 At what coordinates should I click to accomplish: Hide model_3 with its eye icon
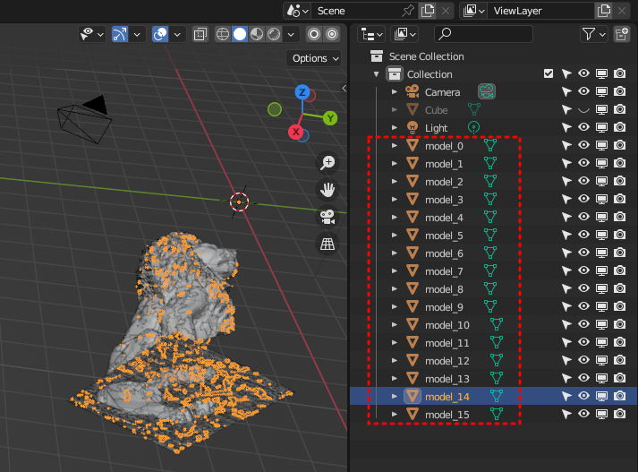click(583, 199)
